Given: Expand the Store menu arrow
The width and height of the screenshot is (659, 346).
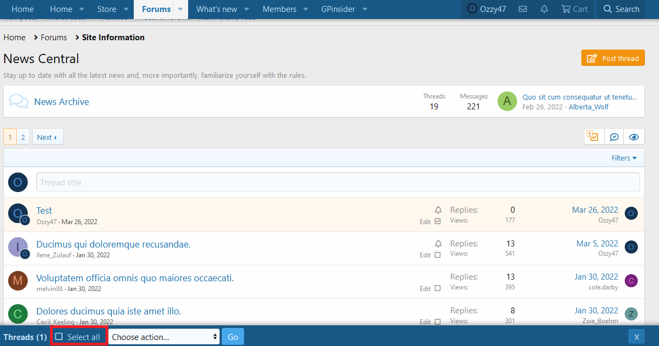Looking at the screenshot, I should coord(126,9).
